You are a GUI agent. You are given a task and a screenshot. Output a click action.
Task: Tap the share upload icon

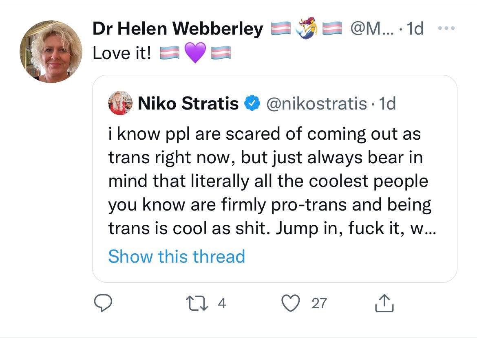384,303
